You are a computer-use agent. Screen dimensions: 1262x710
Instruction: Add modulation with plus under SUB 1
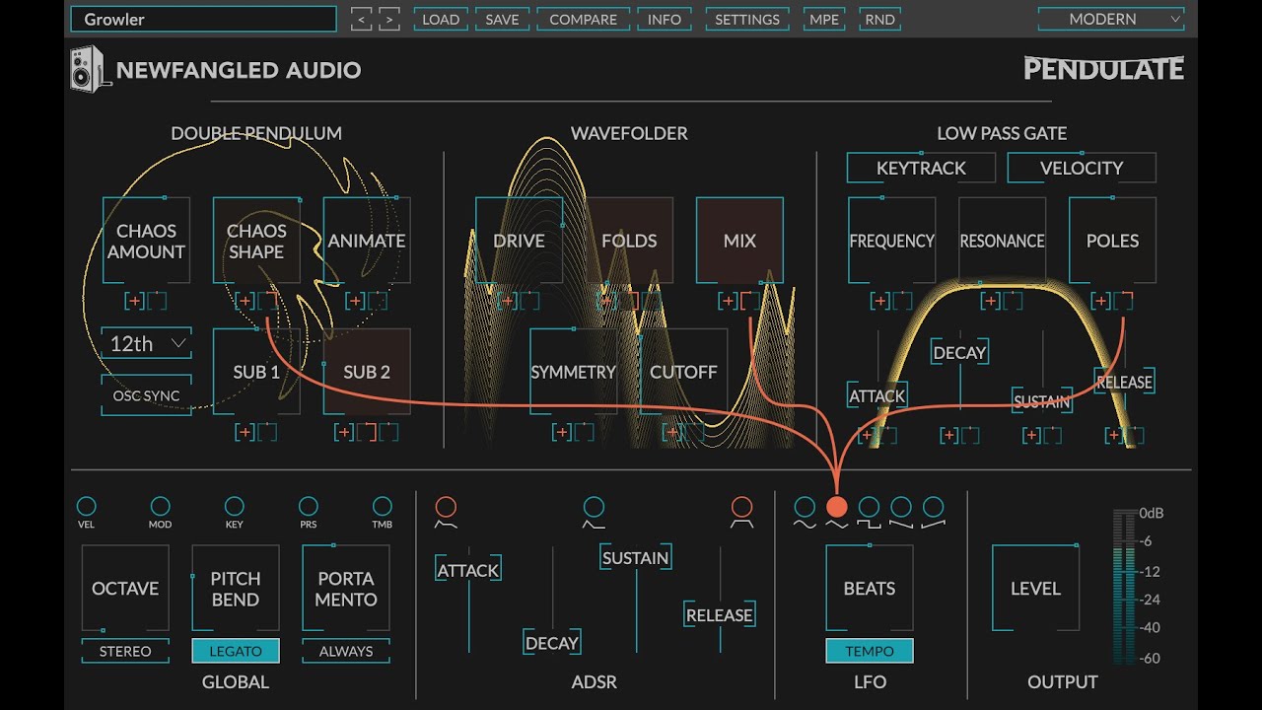coord(245,432)
